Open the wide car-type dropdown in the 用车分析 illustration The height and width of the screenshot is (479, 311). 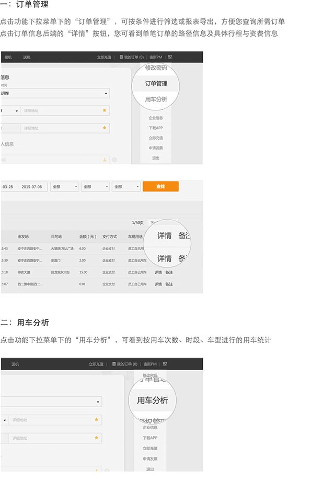52,402
